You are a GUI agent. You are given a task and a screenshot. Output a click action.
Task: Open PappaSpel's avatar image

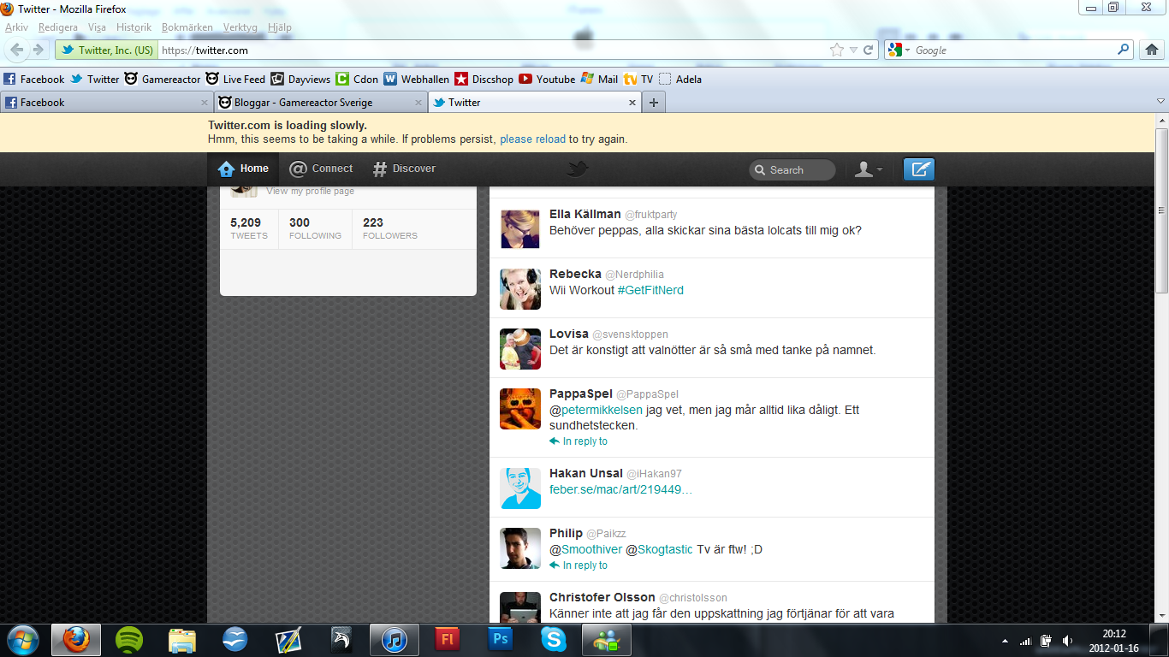coord(520,408)
